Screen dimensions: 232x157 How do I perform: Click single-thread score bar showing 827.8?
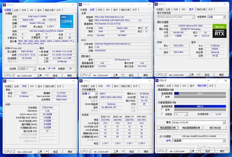point(200,93)
